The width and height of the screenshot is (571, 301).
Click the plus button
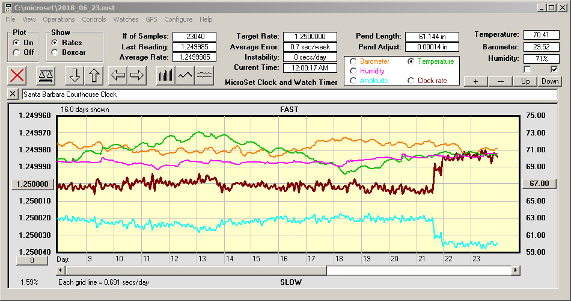pyautogui.click(x=475, y=81)
